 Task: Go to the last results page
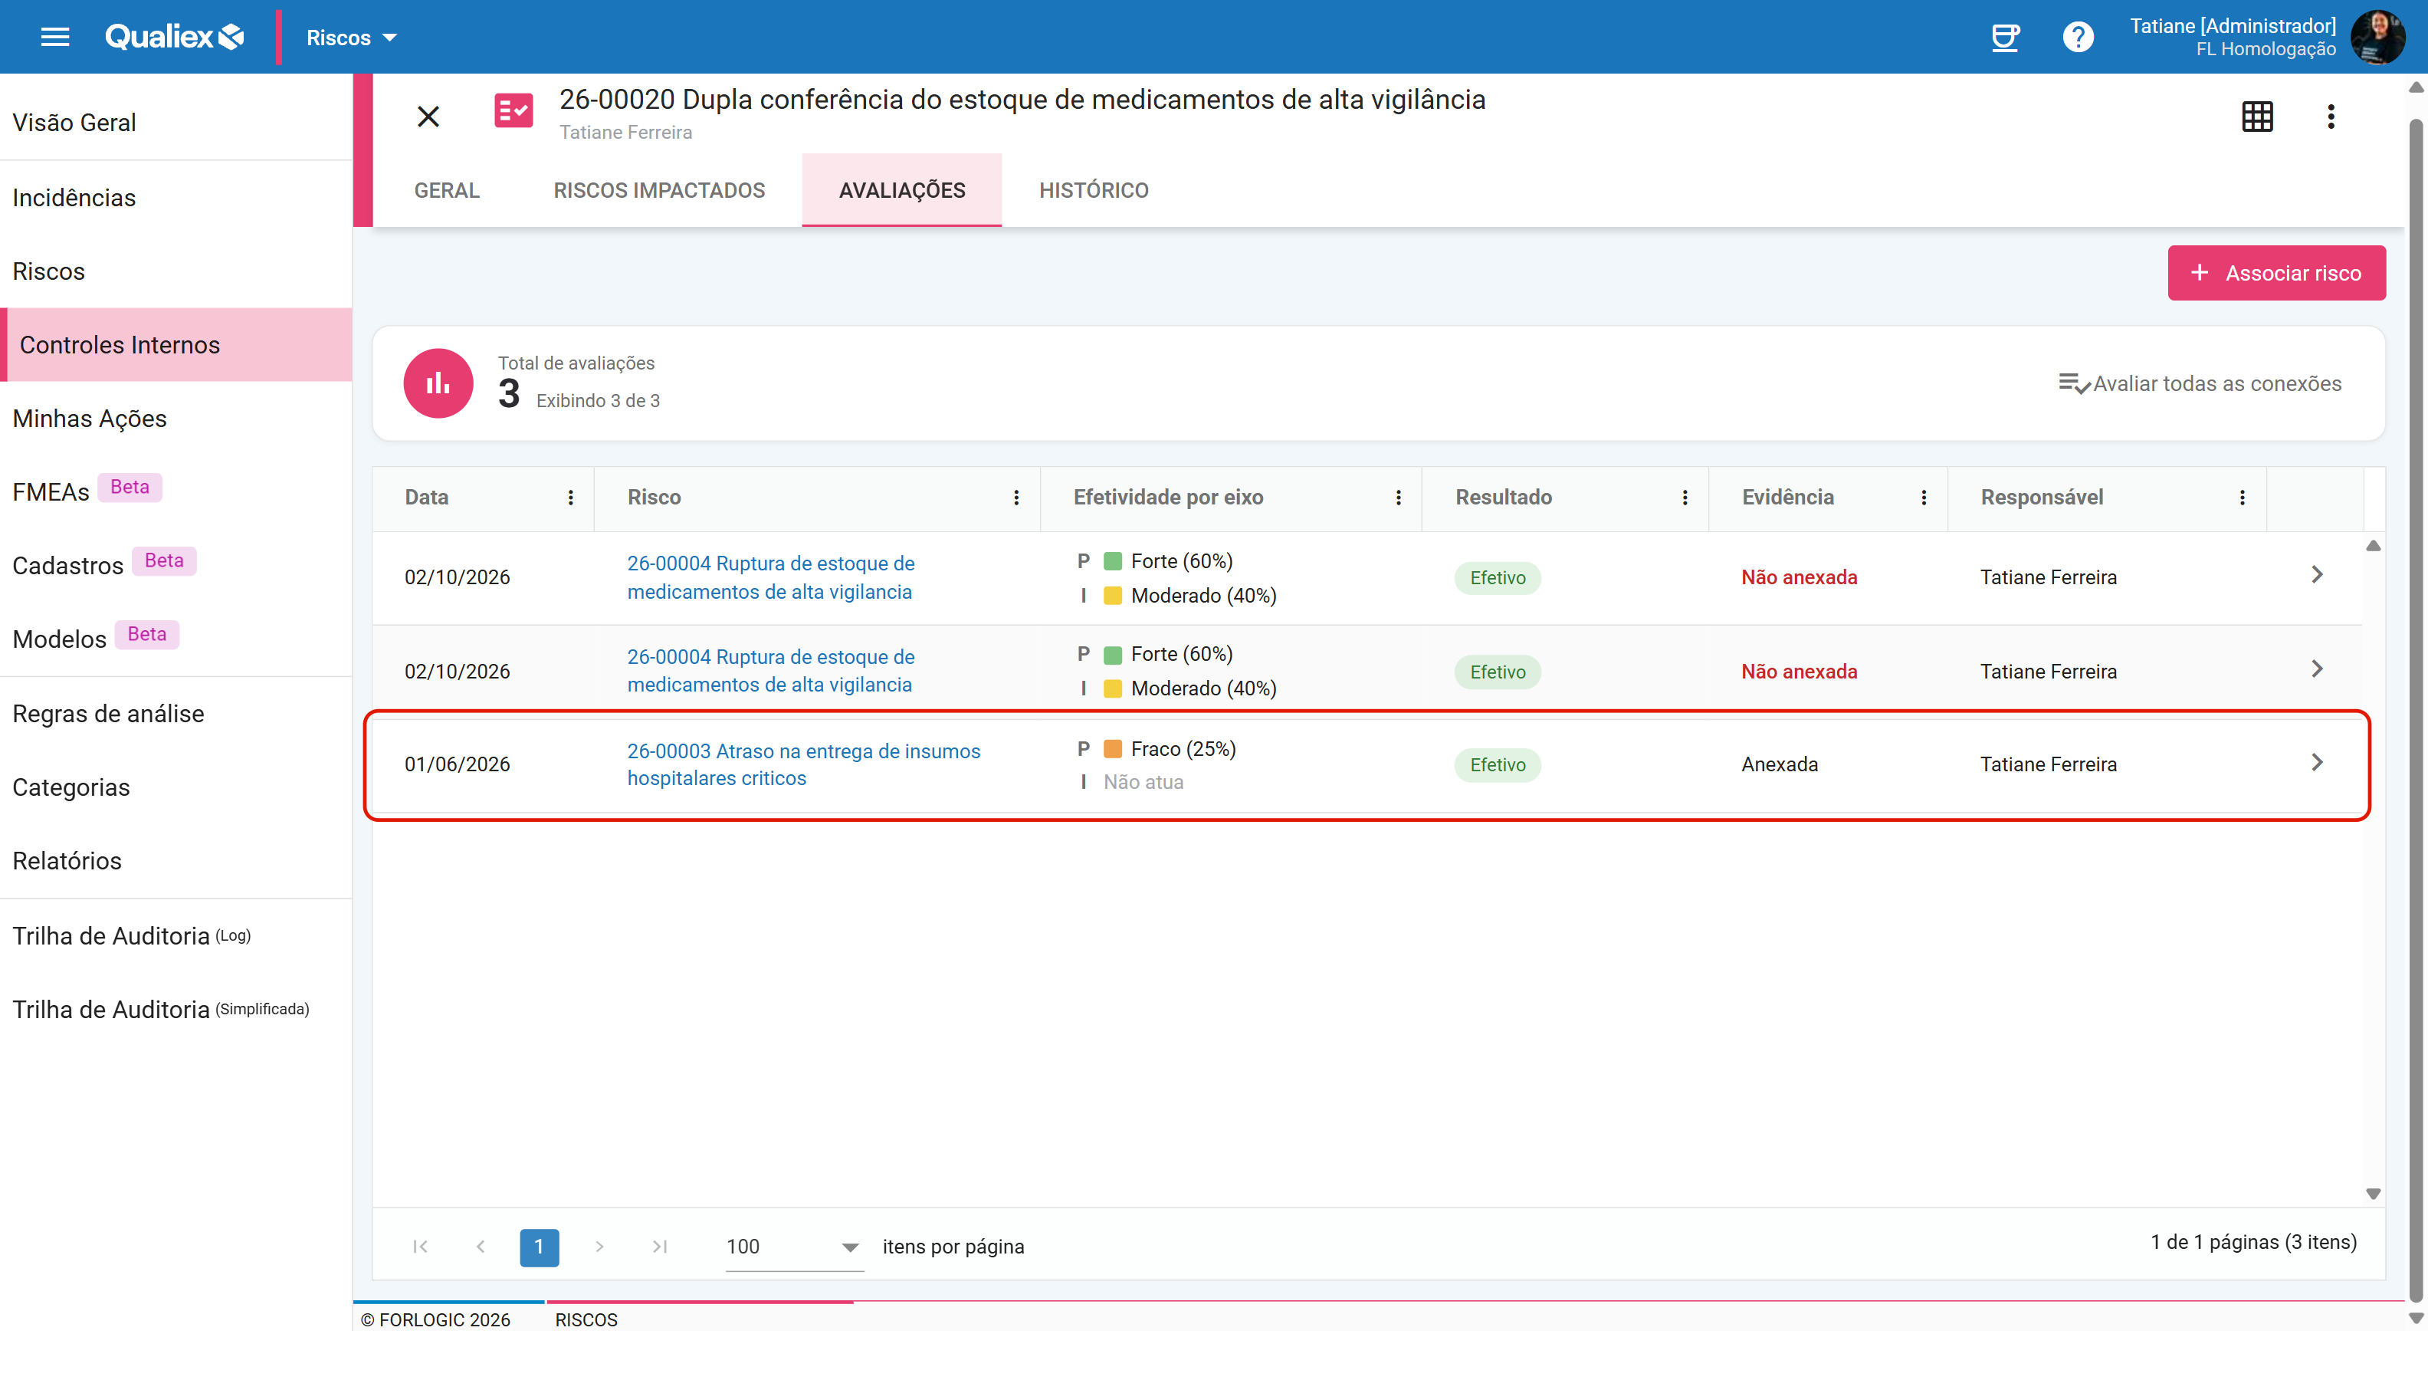659,1247
